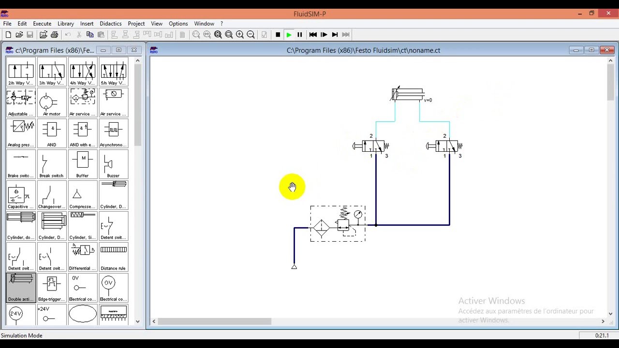Click the Cut scissors icon
Image resolution: width=619 pixels, height=348 pixels.
79,35
